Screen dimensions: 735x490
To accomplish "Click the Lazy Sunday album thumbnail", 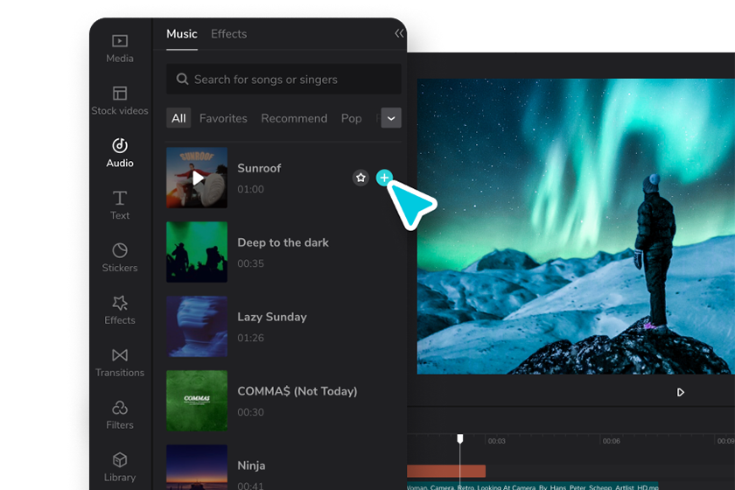I will click(197, 326).
